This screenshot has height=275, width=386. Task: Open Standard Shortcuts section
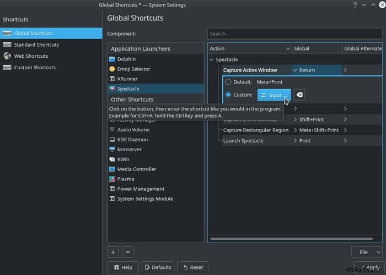coord(51,45)
